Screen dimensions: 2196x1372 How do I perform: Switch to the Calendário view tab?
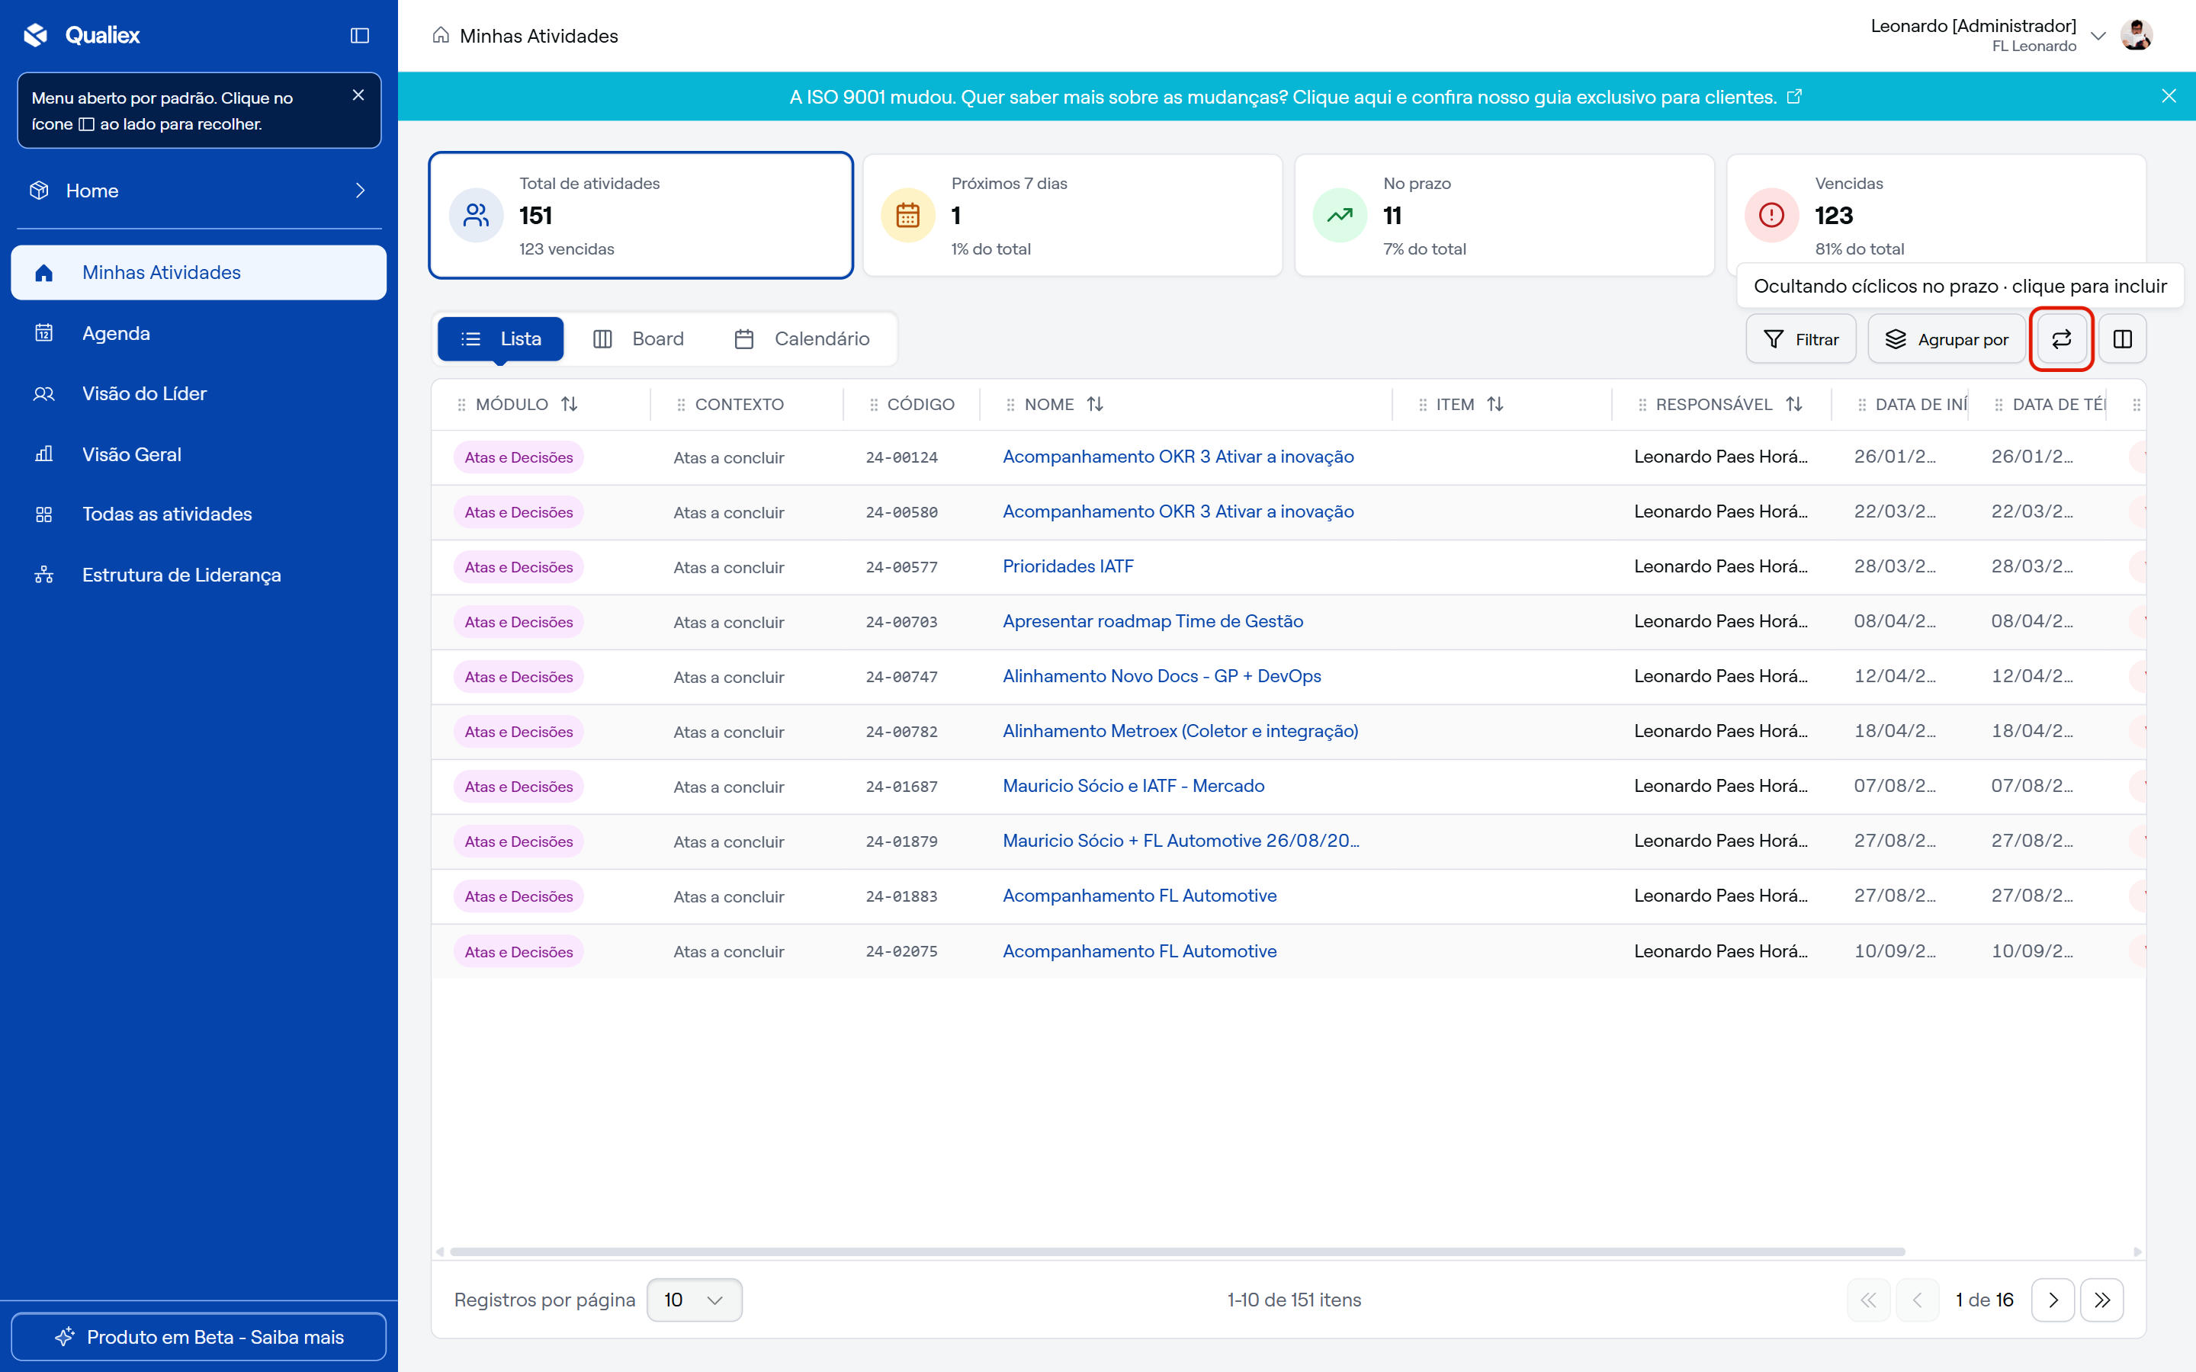(802, 339)
